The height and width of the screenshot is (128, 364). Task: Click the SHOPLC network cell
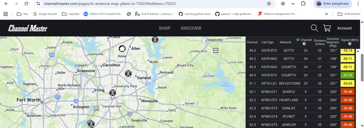click(x=289, y=92)
